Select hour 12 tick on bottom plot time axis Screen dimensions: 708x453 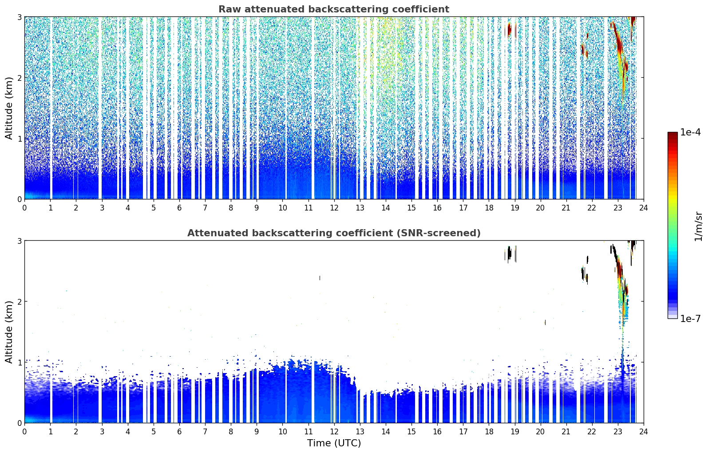click(x=334, y=431)
